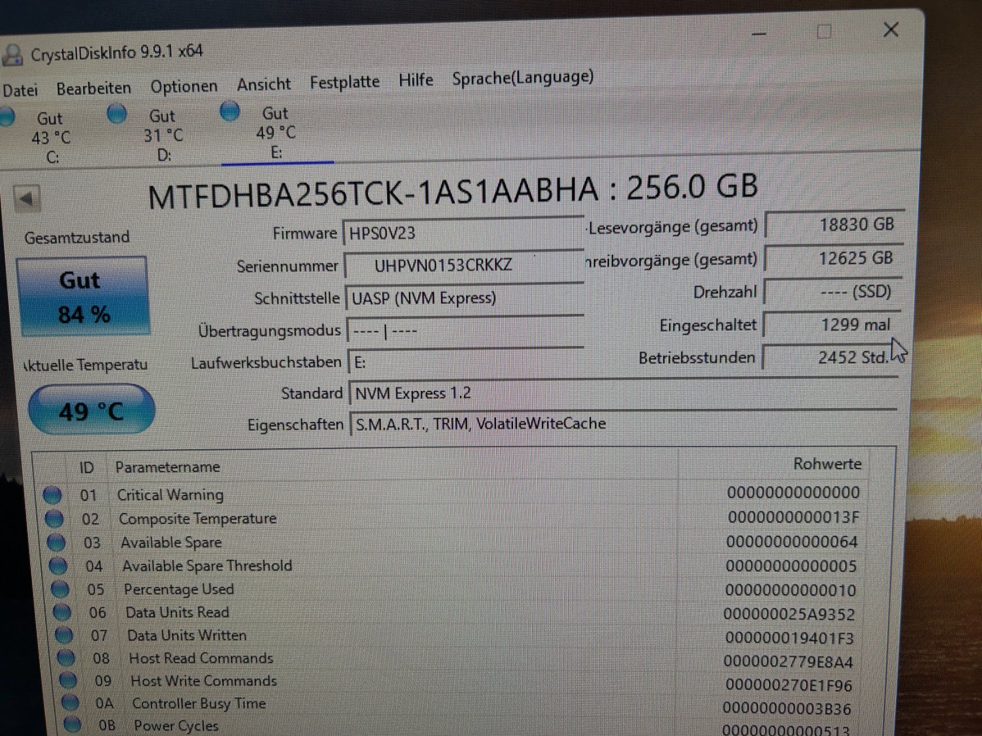
Task: Click the Drehzahl value ---- (SSD)
Action: 833,292
